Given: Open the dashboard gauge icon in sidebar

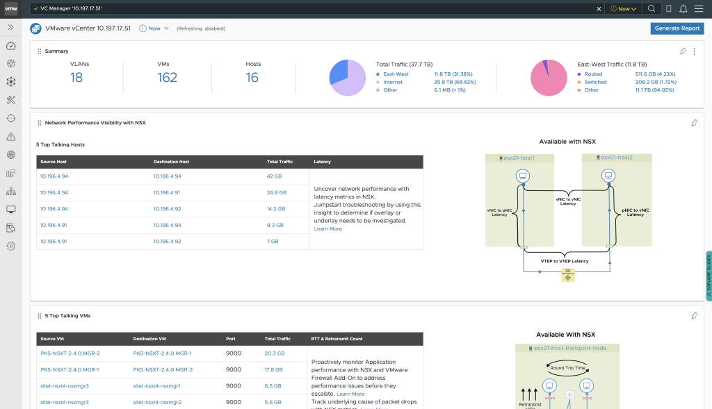Looking at the screenshot, I should 10,46.
